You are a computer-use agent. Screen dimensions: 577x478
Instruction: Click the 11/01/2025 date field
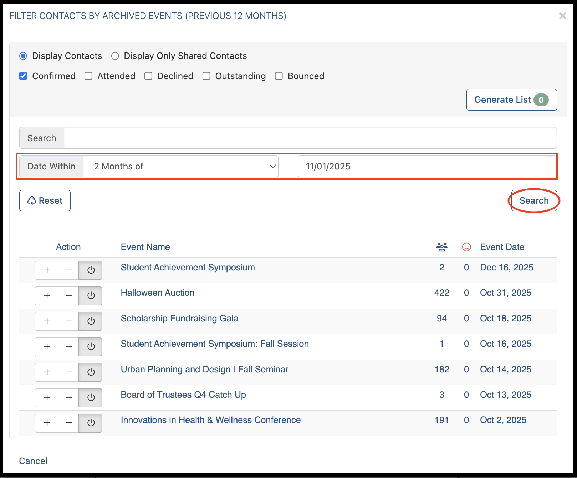(427, 166)
